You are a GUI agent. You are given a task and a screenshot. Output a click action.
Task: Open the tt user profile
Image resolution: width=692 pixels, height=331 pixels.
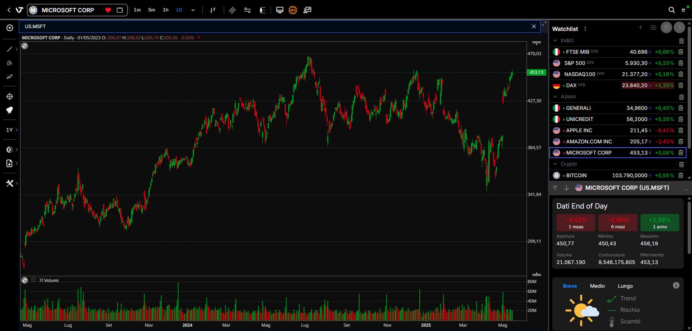click(683, 10)
